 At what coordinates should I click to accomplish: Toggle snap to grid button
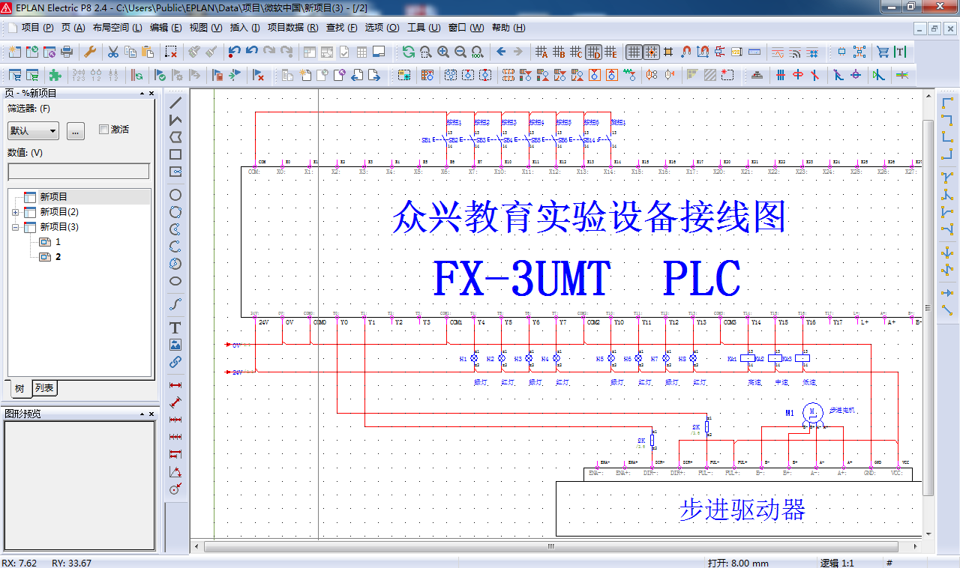click(x=651, y=52)
